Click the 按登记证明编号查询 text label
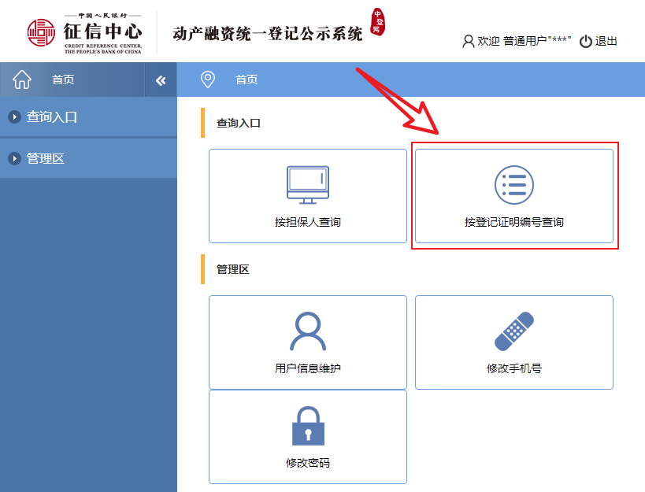The image size is (645, 492). 513,222
